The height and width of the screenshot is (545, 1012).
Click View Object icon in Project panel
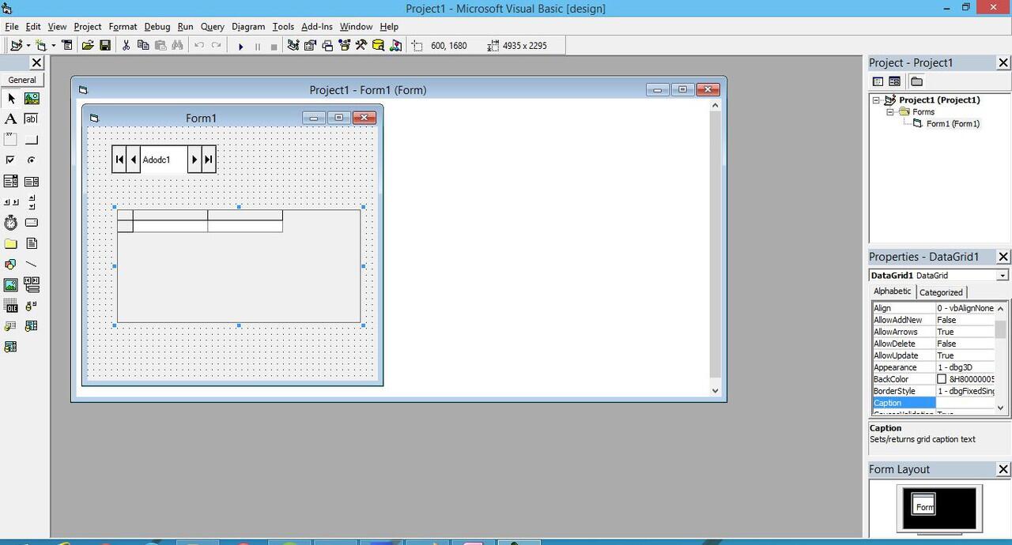(x=895, y=81)
